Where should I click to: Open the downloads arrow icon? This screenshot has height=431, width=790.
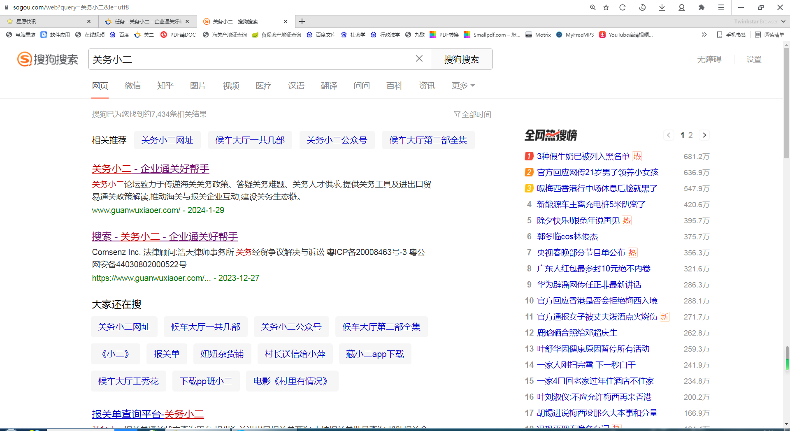point(662,7)
